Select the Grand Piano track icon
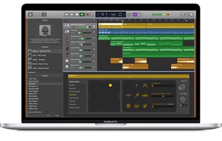The image size is (222, 141). pos(67,49)
